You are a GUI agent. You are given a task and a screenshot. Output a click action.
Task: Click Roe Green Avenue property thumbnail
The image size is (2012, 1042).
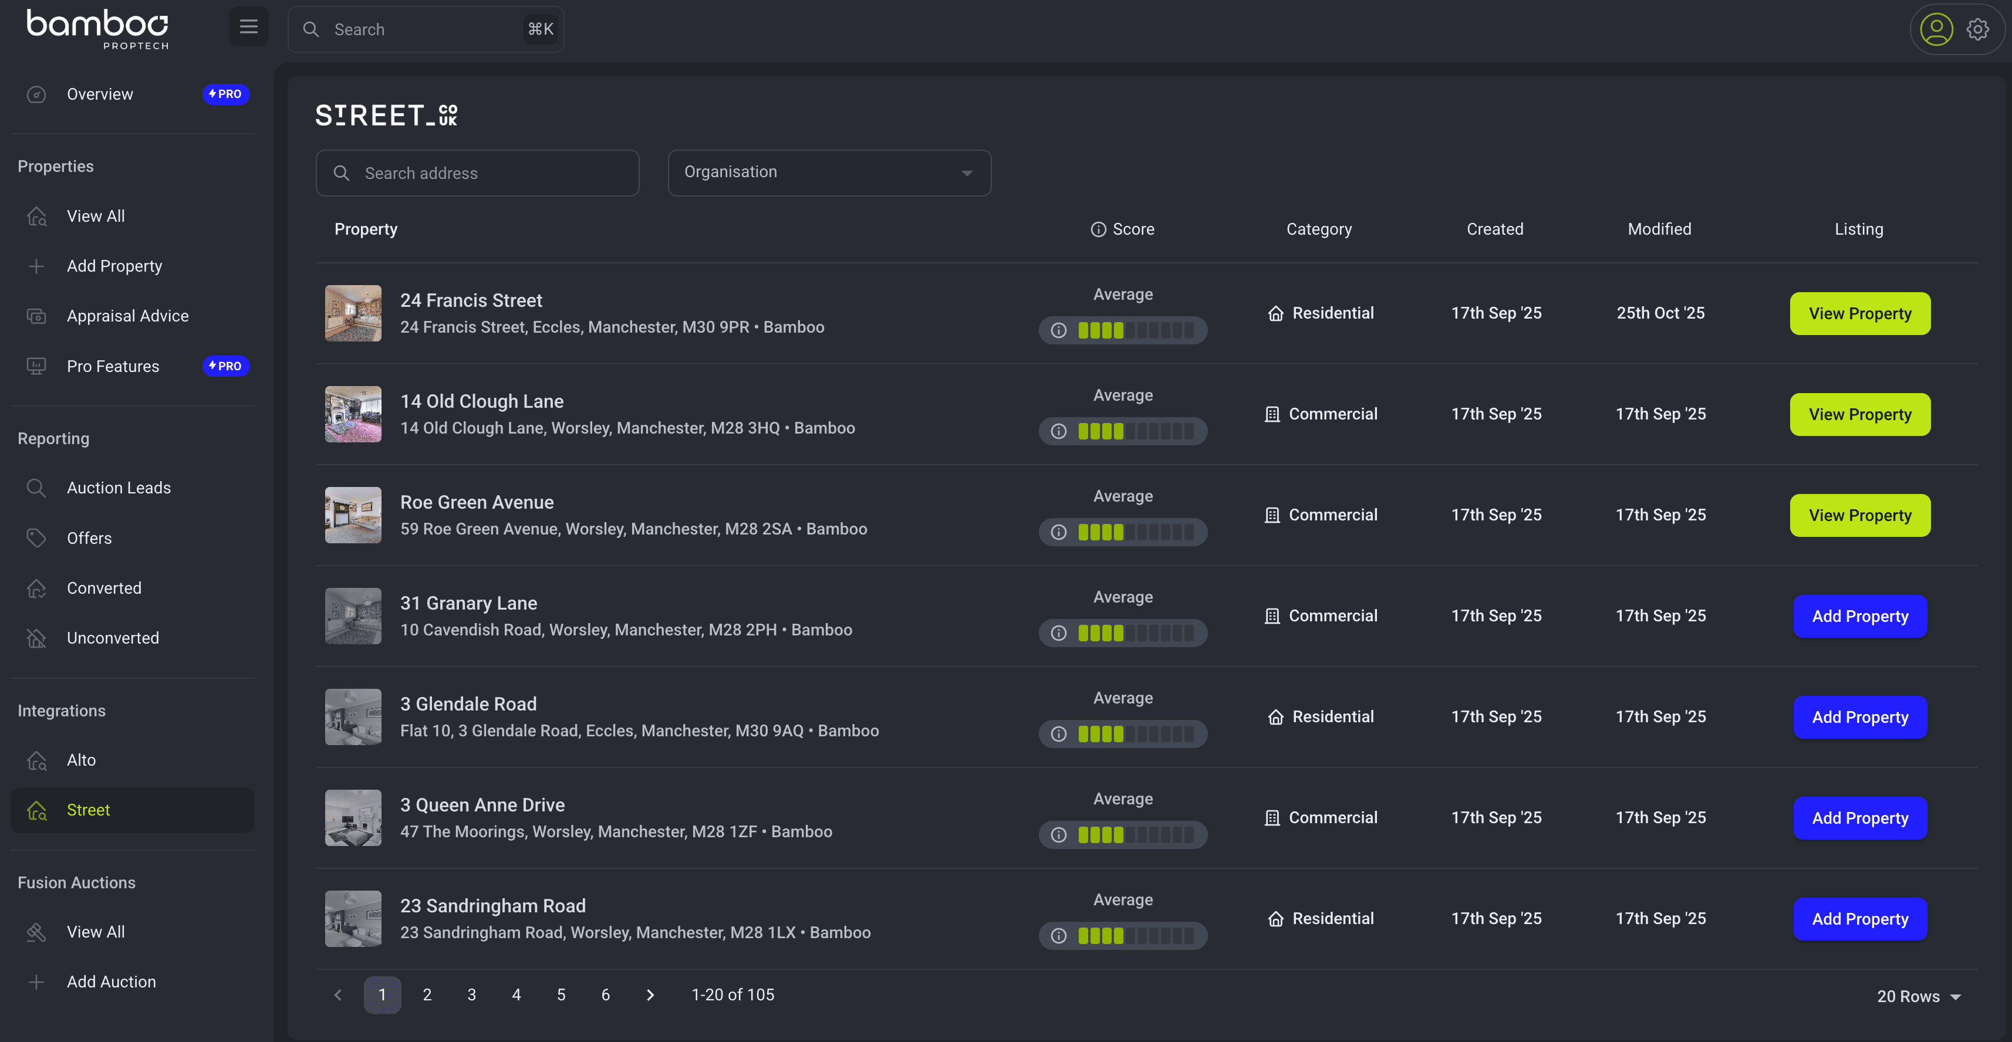pyautogui.click(x=353, y=515)
